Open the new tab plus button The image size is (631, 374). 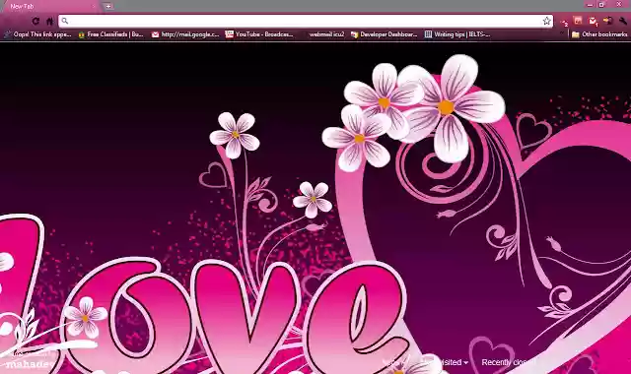(107, 6)
